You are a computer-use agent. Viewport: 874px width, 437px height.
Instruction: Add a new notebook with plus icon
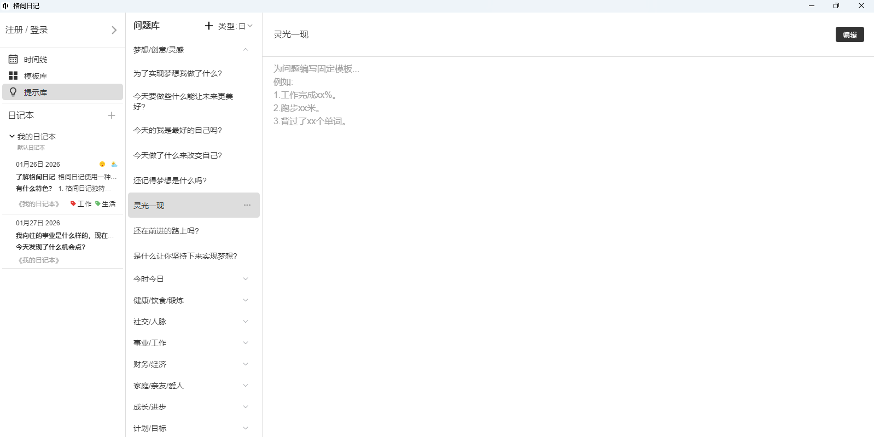pyautogui.click(x=112, y=115)
